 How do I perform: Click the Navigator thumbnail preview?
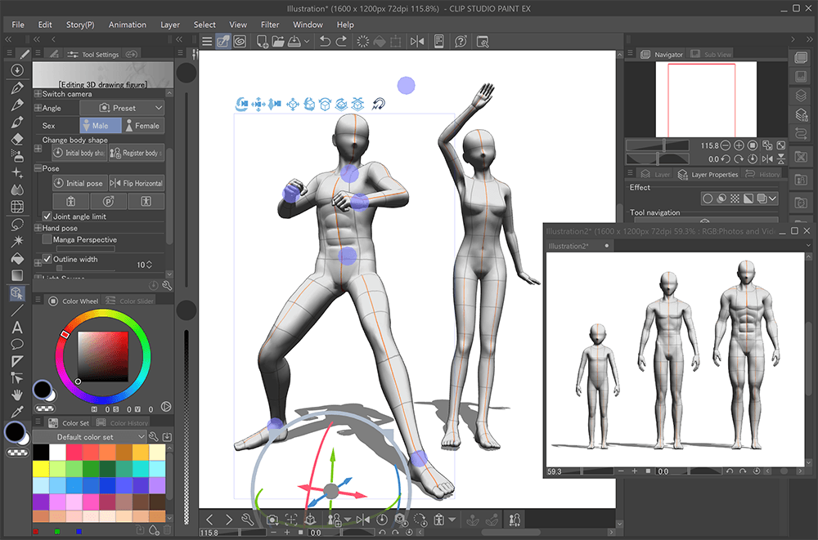[x=705, y=99]
